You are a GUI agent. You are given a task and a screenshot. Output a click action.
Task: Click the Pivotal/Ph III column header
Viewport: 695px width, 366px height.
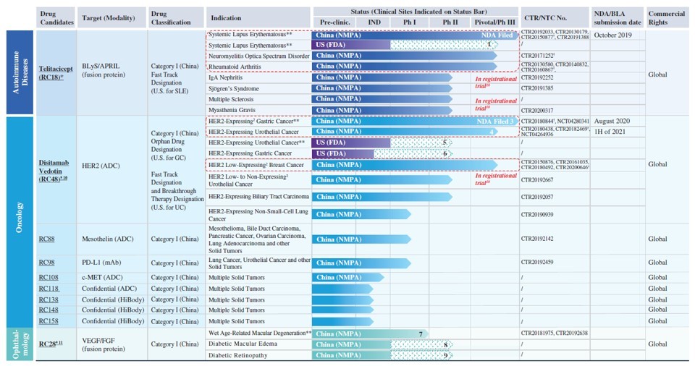pyautogui.click(x=495, y=22)
